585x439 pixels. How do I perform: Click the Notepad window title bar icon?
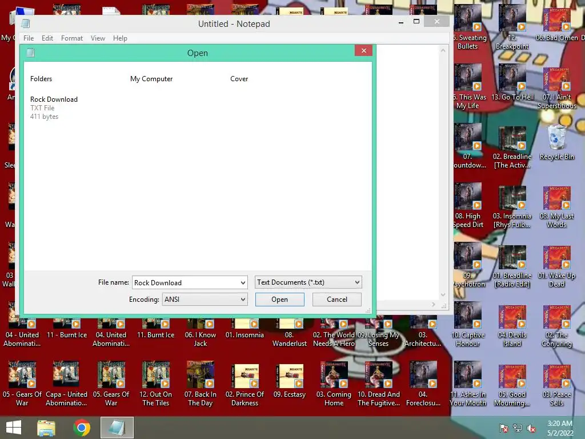25,23
